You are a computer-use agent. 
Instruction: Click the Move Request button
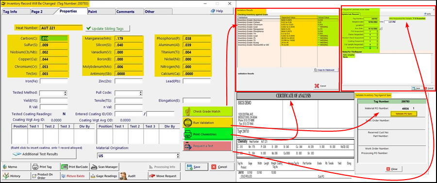pyautogui.click(x=164, y=176)
